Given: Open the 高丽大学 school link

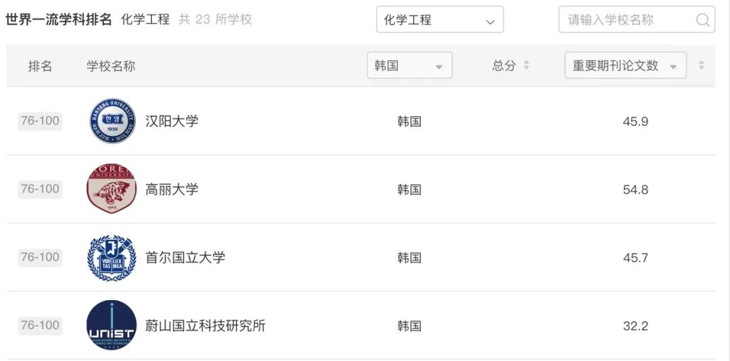Looking at the screenshot, I should (x=172, y=189).
